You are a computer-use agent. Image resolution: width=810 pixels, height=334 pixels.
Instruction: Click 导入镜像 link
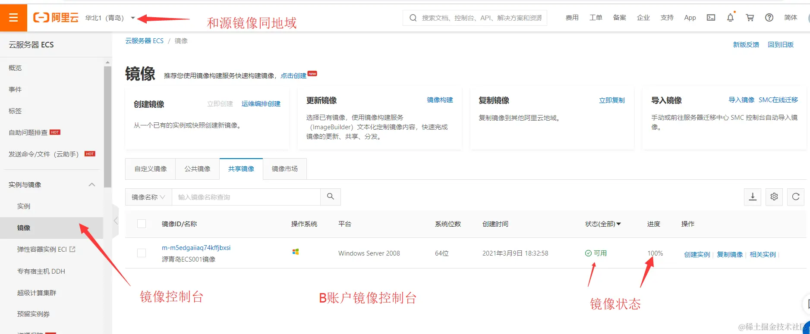(x=741, y=100)
